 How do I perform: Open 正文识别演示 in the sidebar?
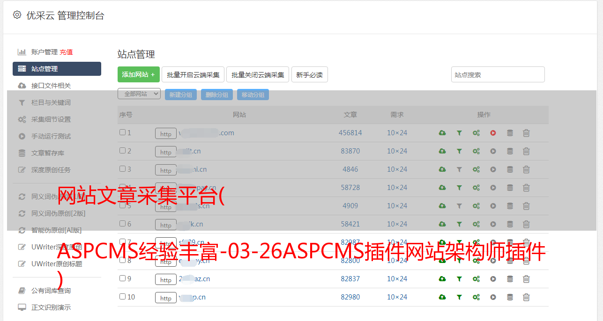(51, 307)
